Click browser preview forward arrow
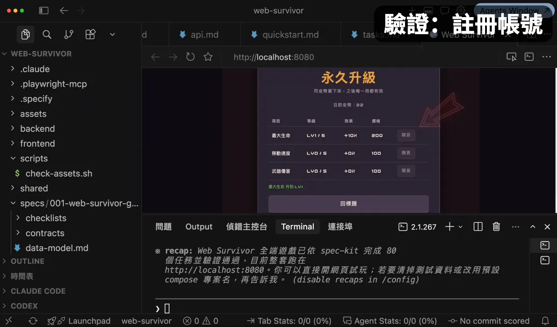557x327 pixels. (173, 57)
